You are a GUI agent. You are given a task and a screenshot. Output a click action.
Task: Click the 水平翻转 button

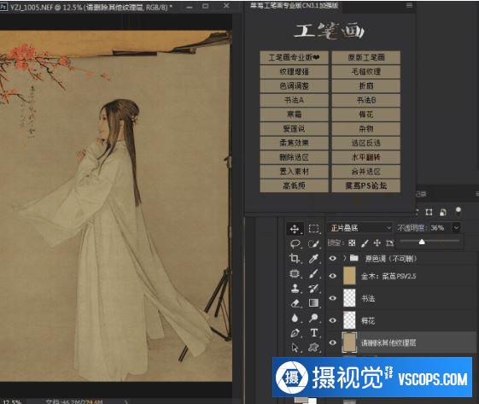366,157
